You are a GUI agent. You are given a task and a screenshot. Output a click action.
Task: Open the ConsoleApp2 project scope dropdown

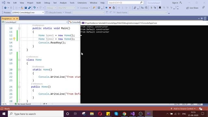coord(67,22)
